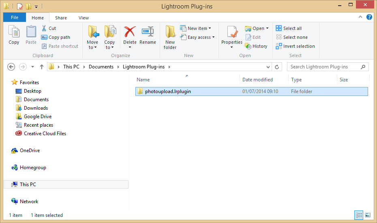Click the Help question mark icon
The width and height of the screenshot is (377, 223).
369,17
